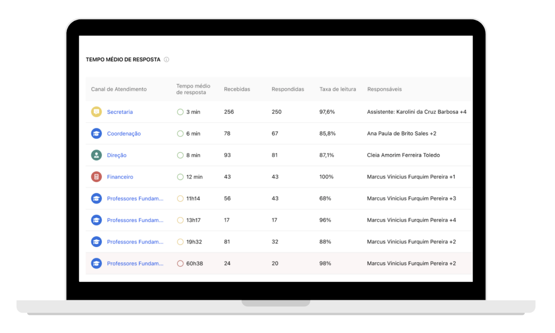Click the channel icon in the 11h14 row
555x333 pixels.
96,198
